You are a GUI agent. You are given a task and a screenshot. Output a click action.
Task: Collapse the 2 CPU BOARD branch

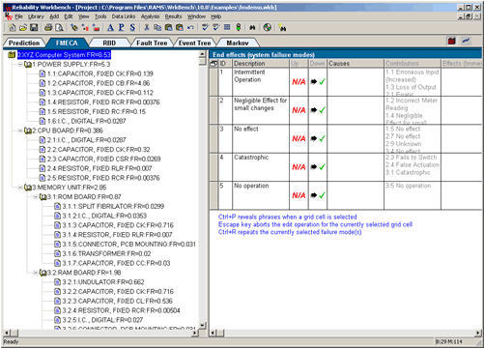[x=20, y=131]
